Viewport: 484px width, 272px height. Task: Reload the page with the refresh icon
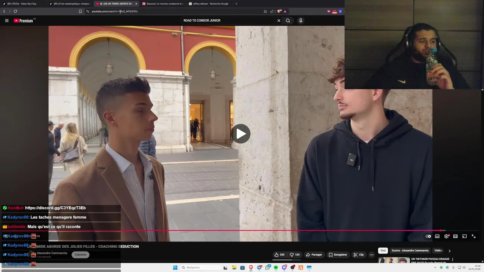(16, 11)
